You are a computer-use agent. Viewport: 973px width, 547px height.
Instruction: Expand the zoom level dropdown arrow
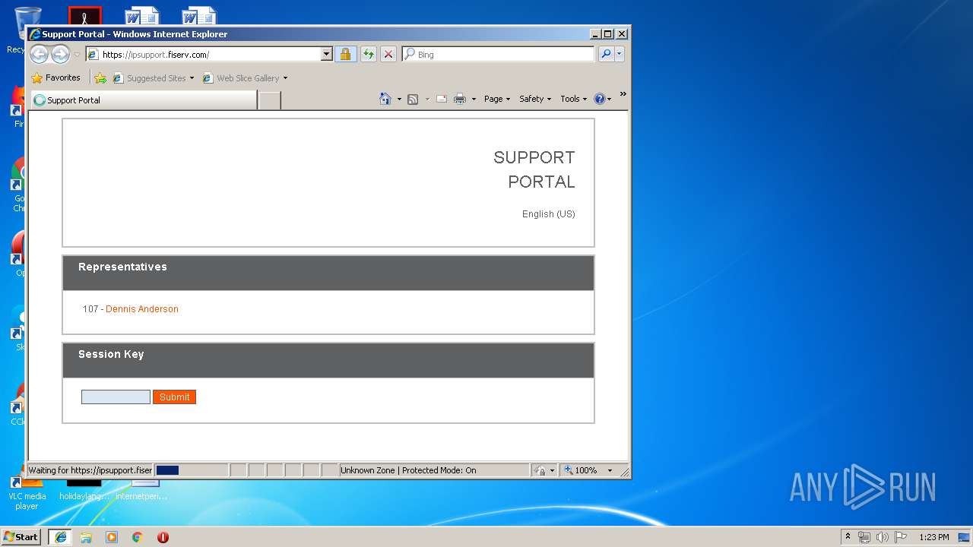coord(610,470)
